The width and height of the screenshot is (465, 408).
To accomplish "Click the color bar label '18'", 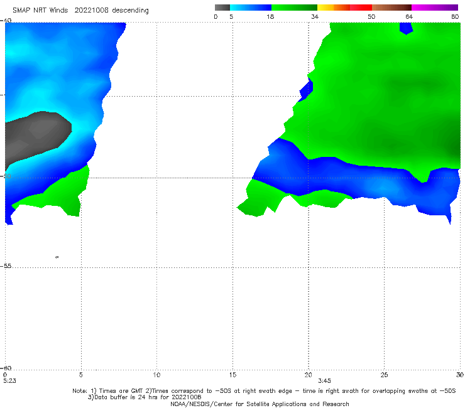I will (x=270, y=17).
